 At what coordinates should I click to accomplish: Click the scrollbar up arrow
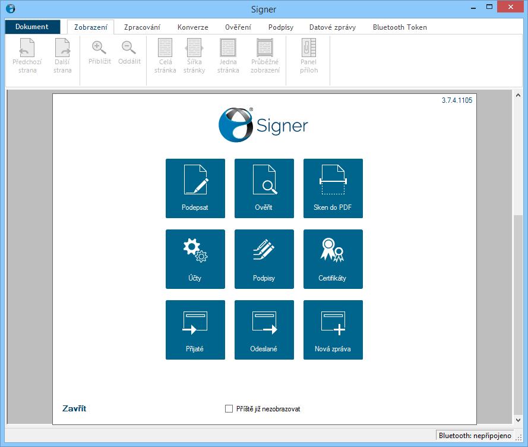[x=518, y=95]
